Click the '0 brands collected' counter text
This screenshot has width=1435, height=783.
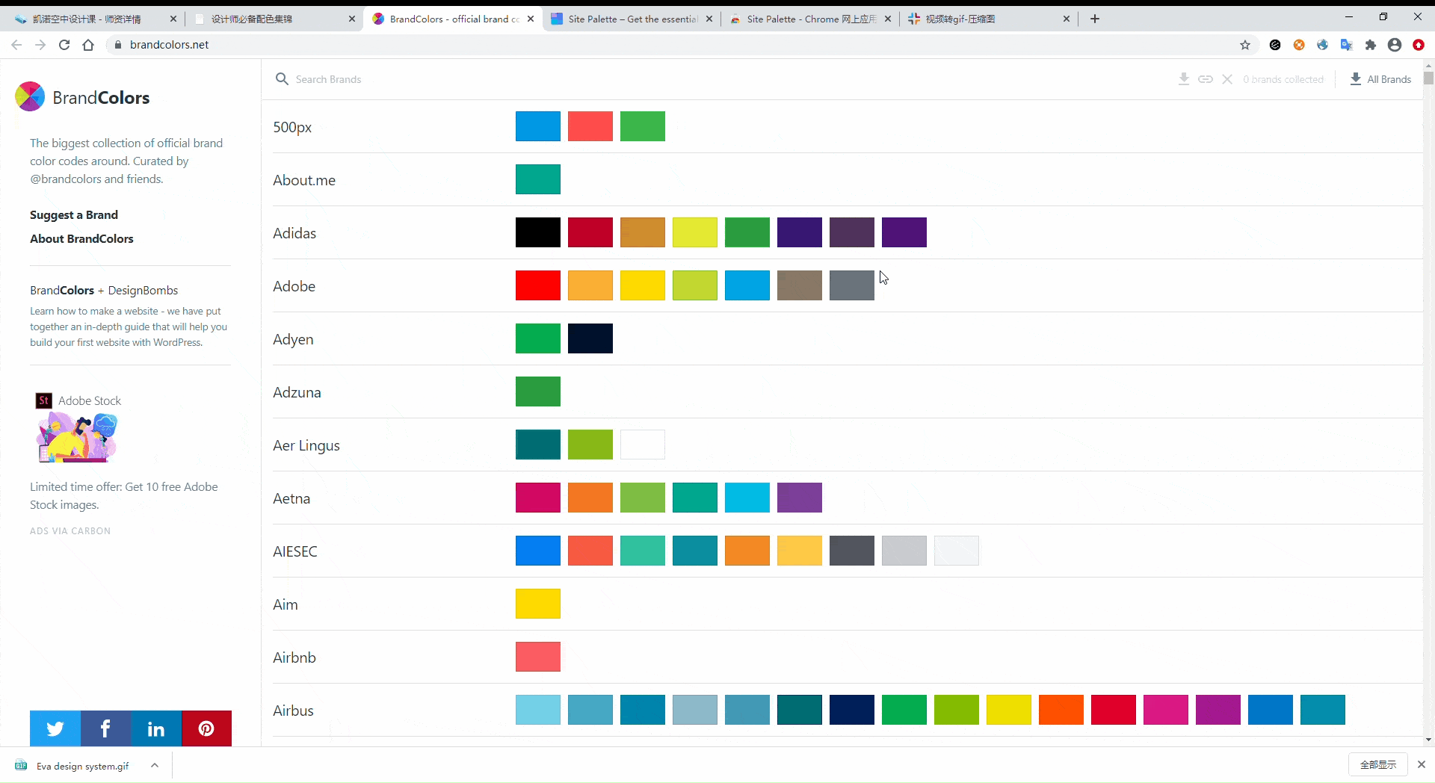[1283, 79]
